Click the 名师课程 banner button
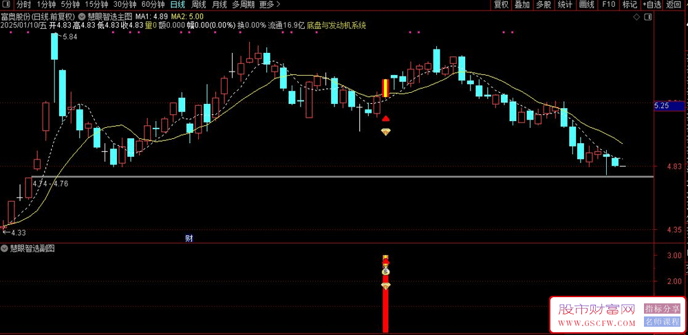 (x=662, y=321)
